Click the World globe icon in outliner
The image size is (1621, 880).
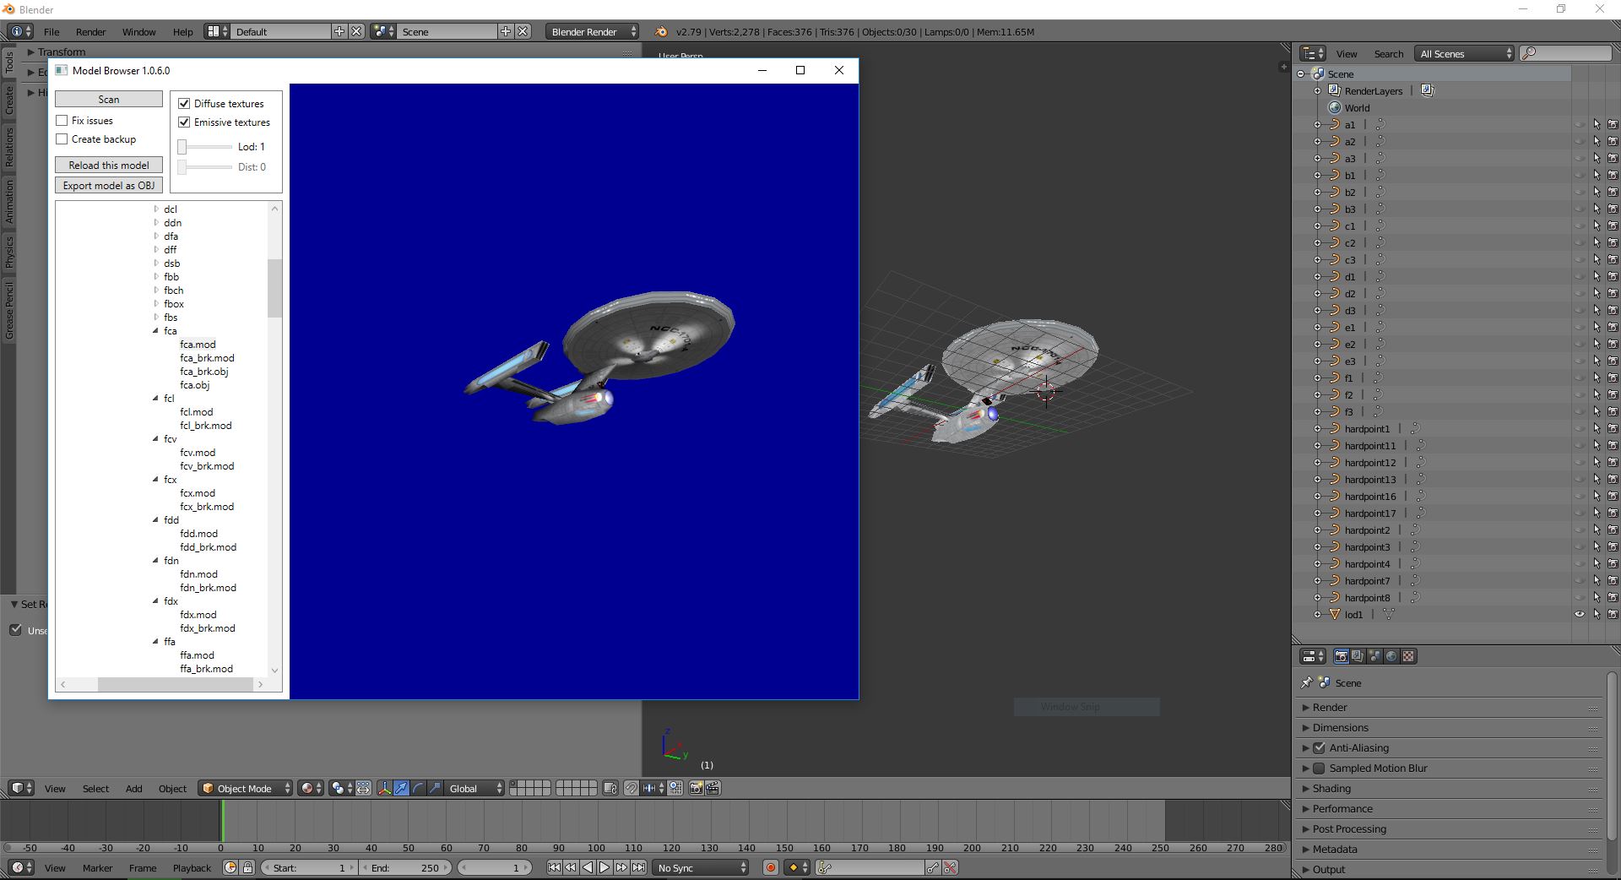[x=1335, y=107]
